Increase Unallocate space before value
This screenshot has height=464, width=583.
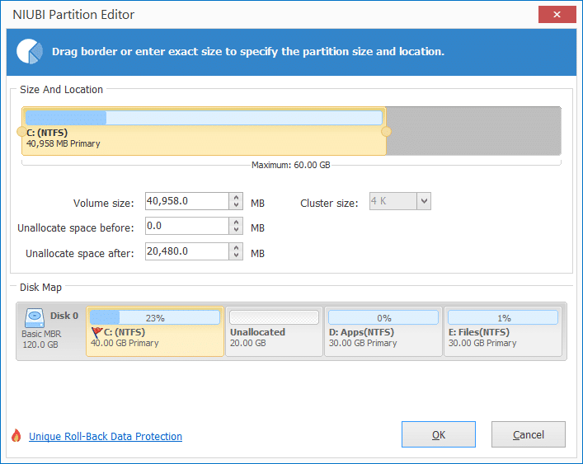[x=236, y=223]
